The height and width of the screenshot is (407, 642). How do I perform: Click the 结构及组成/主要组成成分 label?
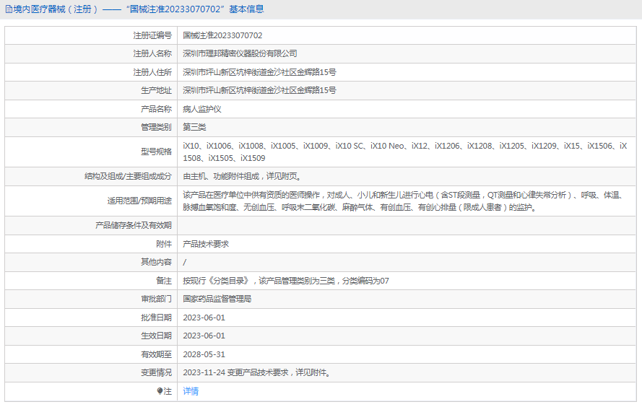[x=128, y=176]
